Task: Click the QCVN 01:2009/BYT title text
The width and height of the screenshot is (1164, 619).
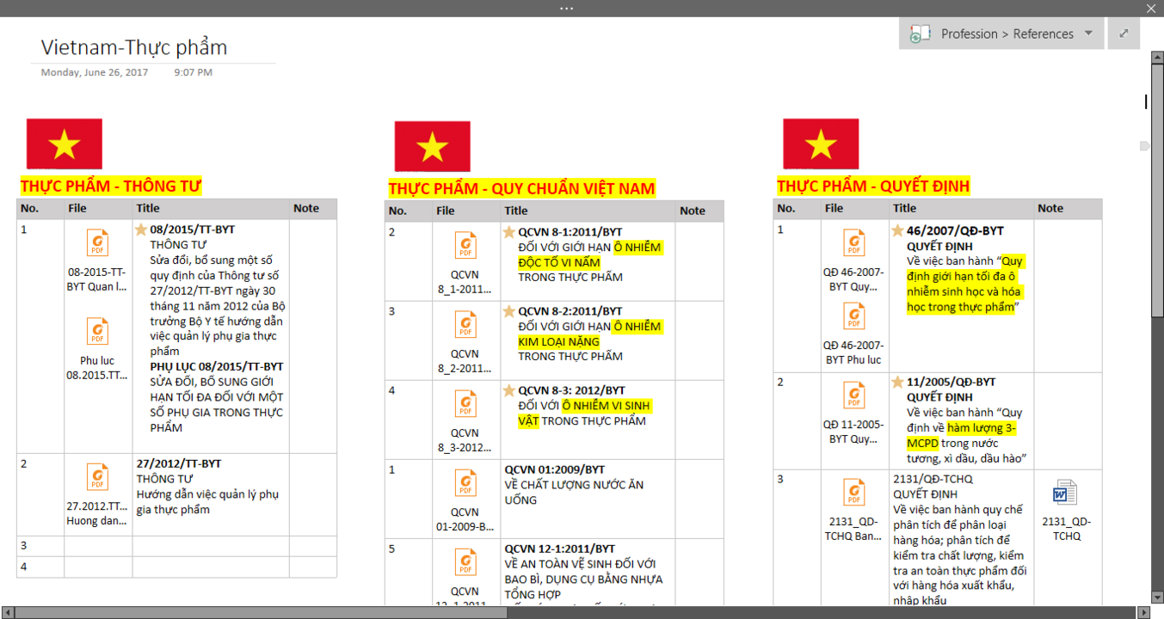Action: tap(555, 469)
